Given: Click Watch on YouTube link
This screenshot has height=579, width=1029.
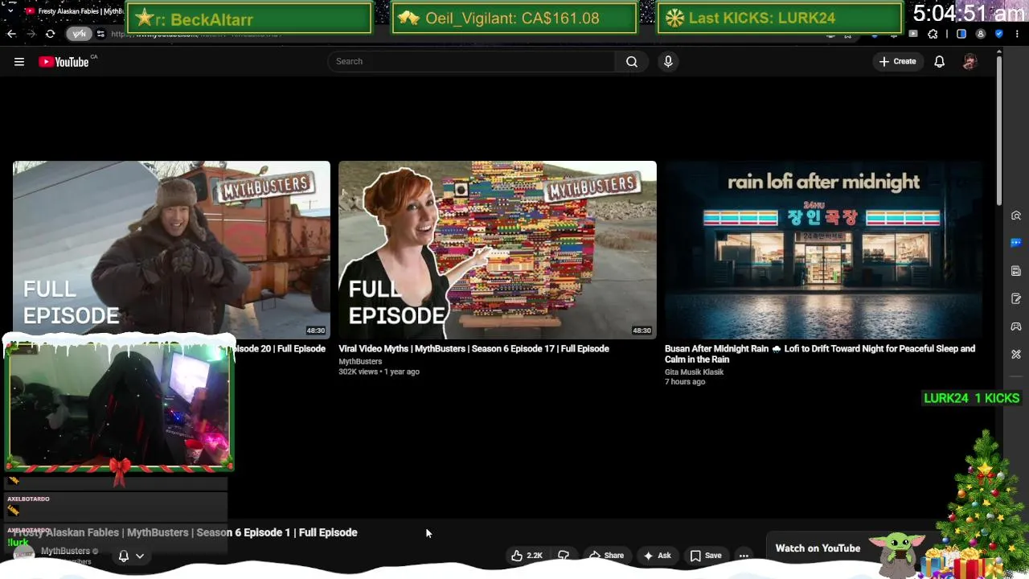Looking at the screenshot, I should 818,548.
